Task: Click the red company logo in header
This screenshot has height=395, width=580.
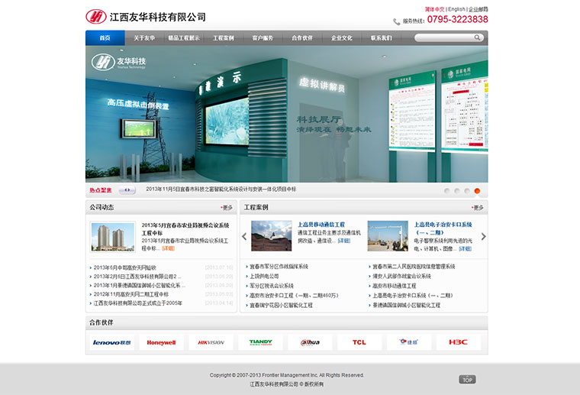Action: tap(96, 16)
